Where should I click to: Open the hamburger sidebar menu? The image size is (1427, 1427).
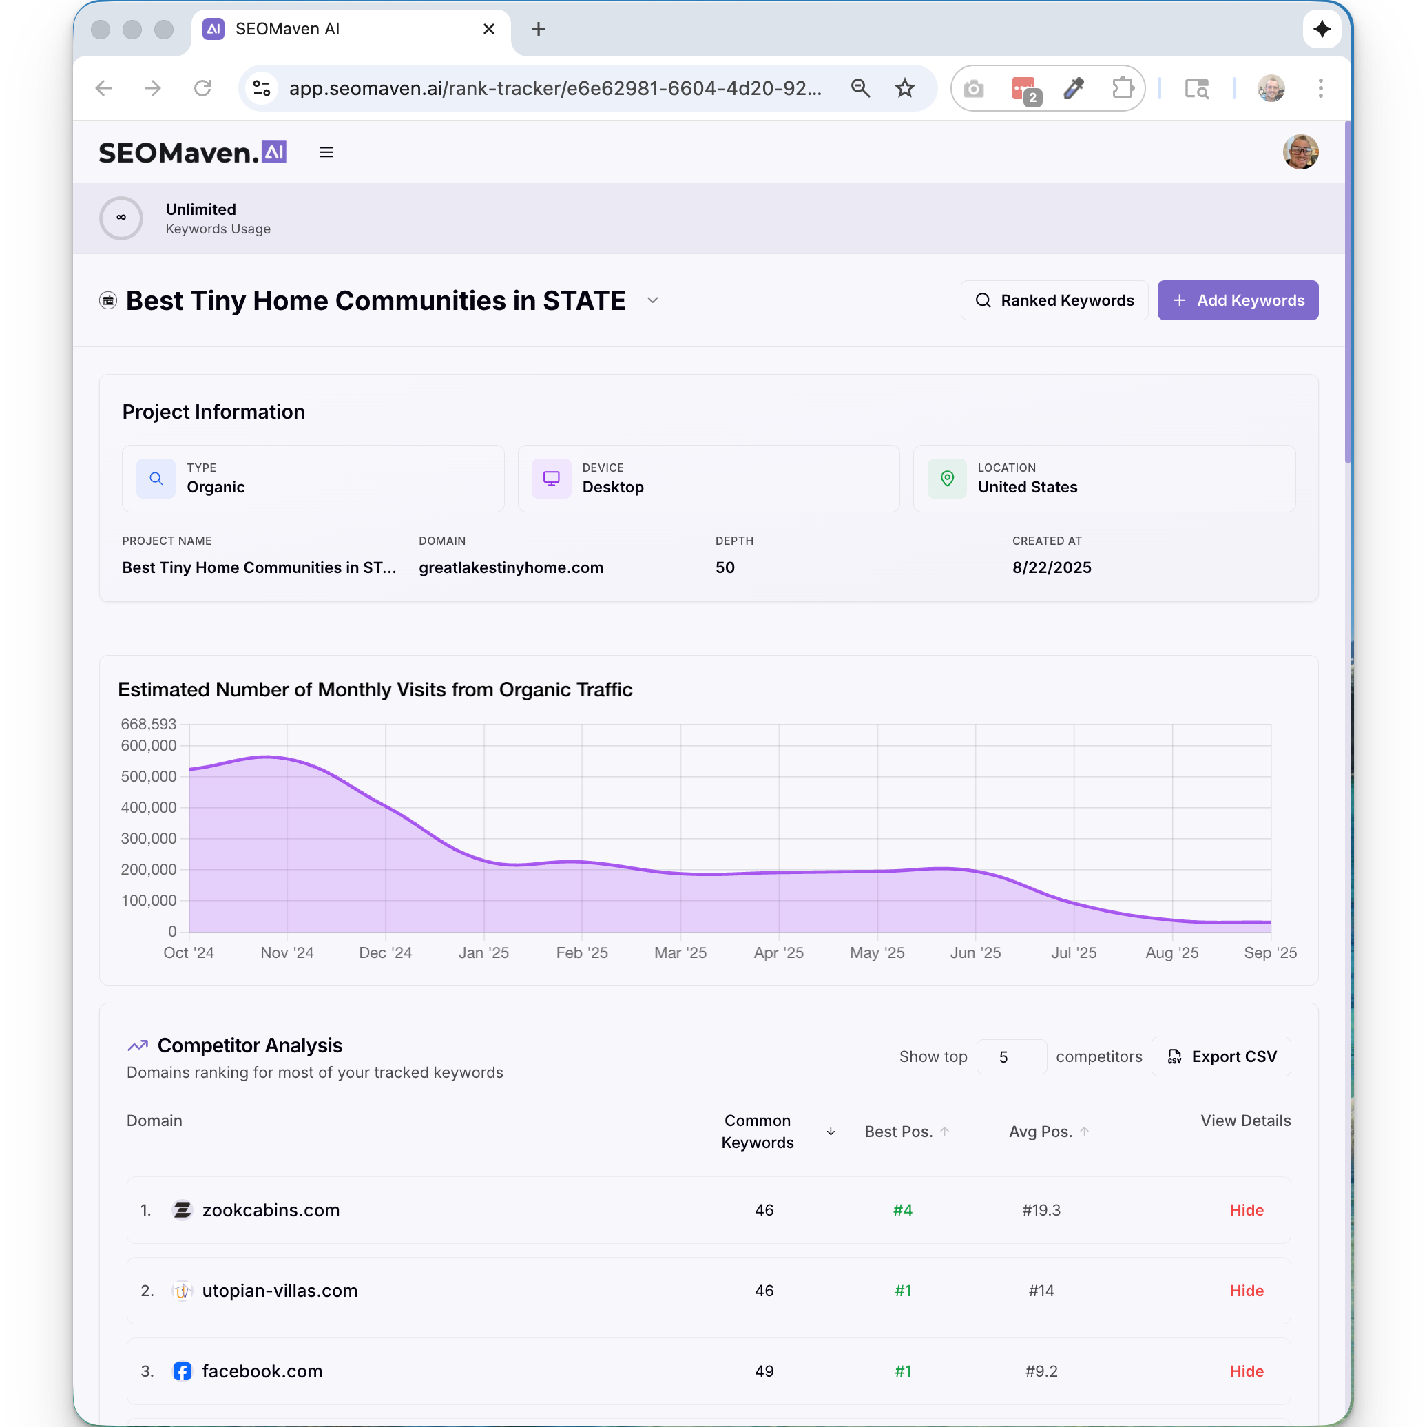[326, 152]
